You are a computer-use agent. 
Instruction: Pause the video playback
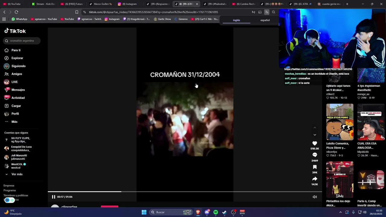coord(53,197)
